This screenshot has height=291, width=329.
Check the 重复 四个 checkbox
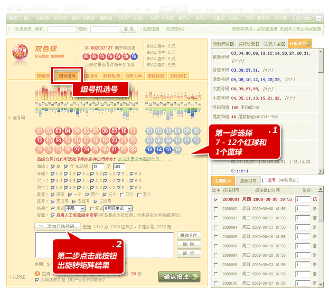[x=122, y=195]
